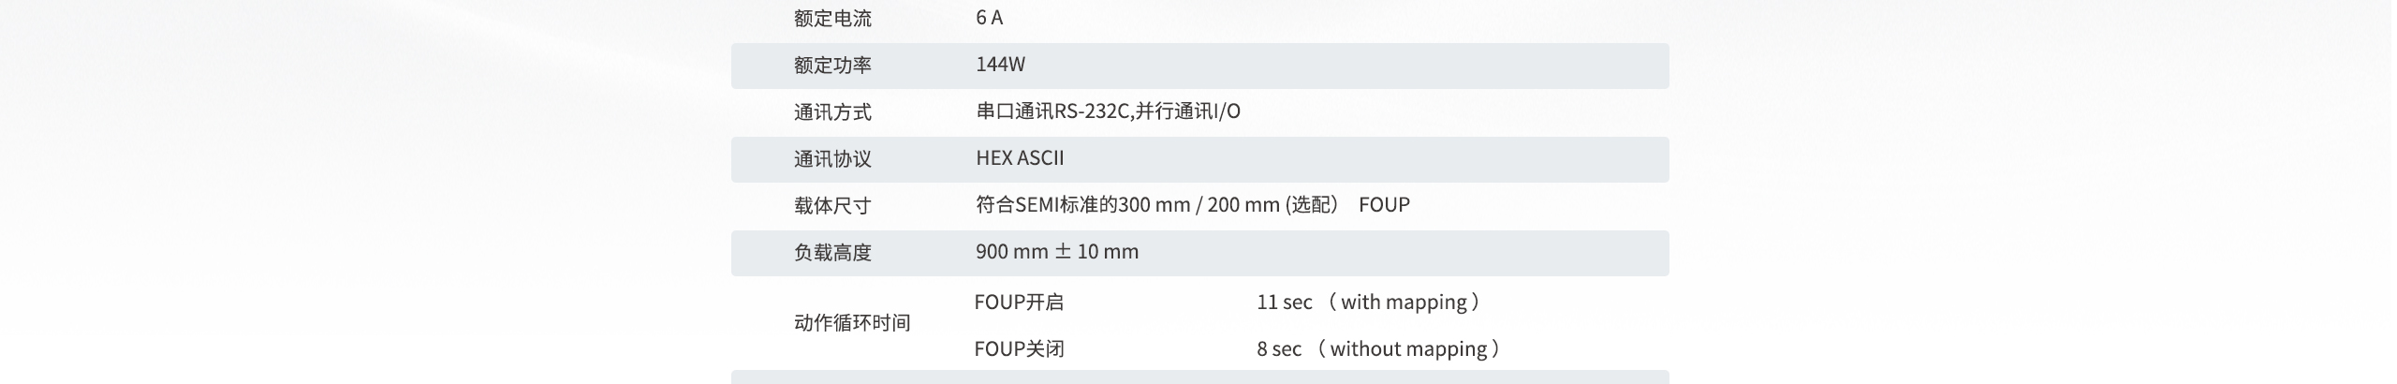Click the FOUP关闭 sub-label
2397x384 pixels.
[x=1019, y=349]
